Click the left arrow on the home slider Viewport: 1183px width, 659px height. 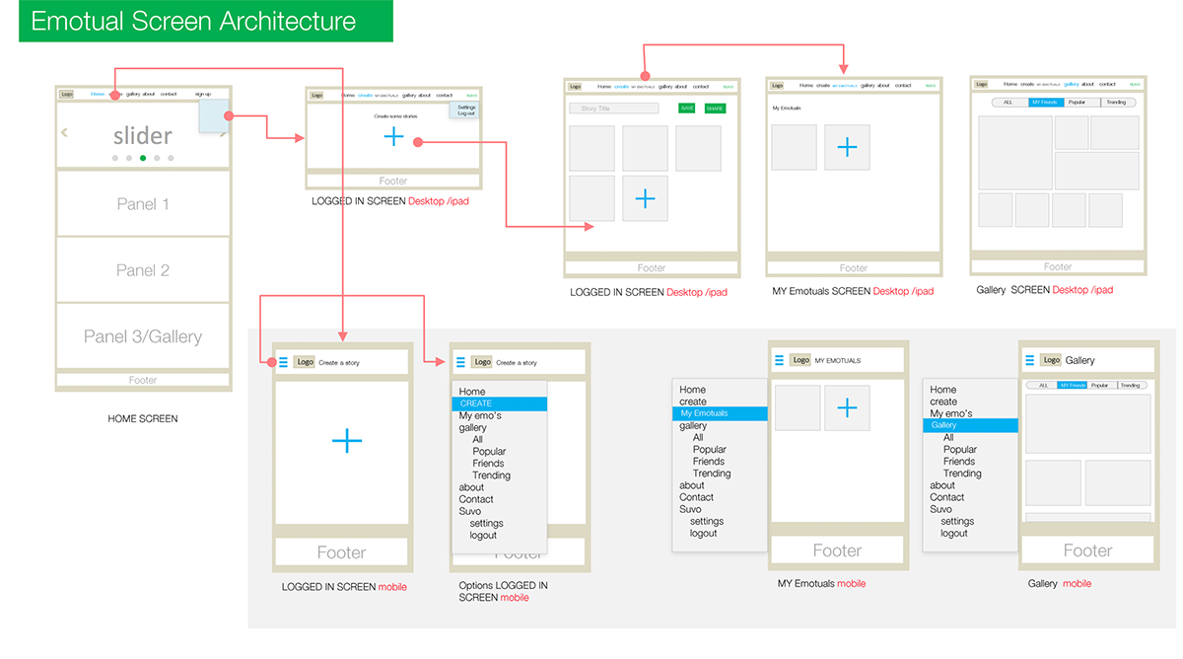click(x=65, y=132)
